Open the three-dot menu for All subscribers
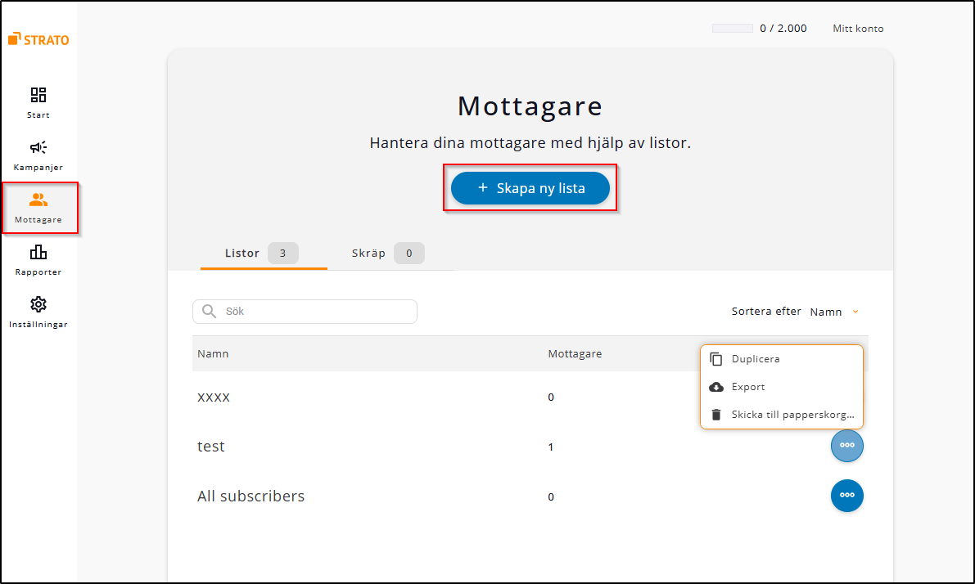 (847, 496)
